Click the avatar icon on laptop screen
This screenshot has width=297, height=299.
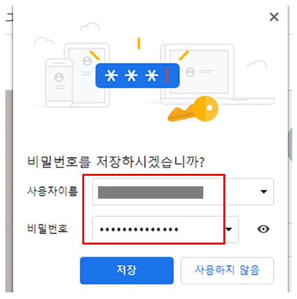pos(190,72)
